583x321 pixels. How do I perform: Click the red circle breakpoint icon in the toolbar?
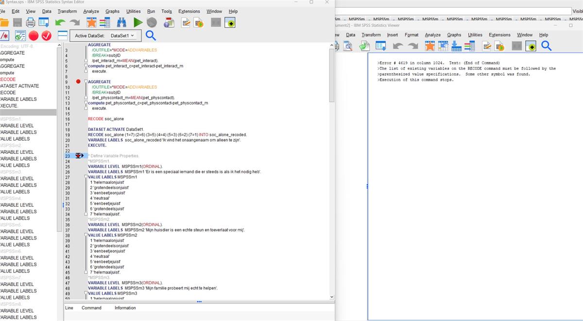(x=33, y=35)
